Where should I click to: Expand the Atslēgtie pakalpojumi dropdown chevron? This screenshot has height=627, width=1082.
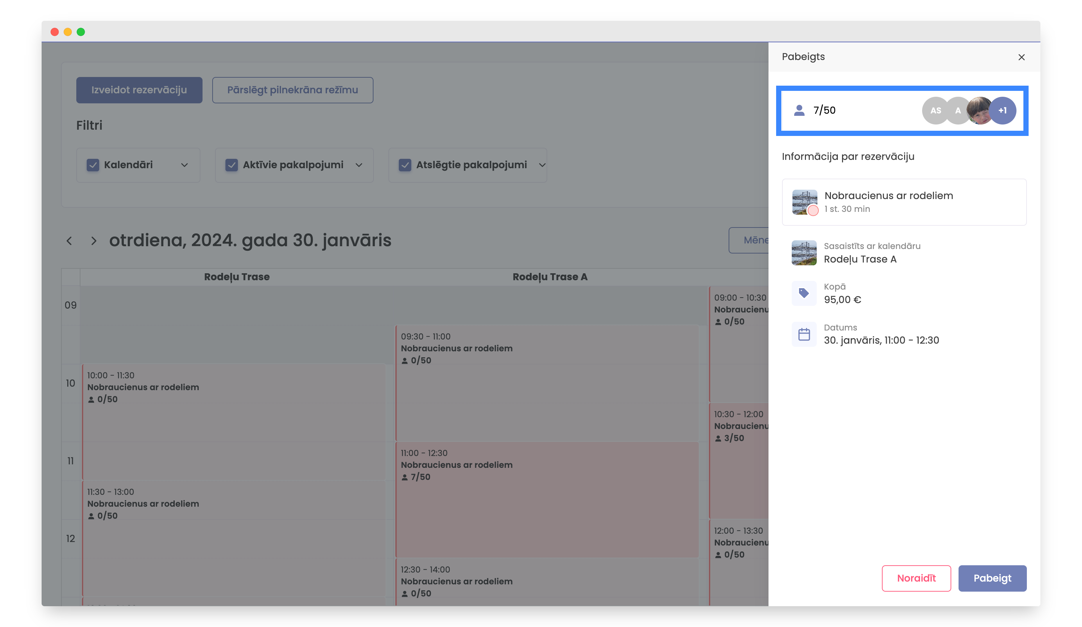pyautogui.click(x=542, y=165)
